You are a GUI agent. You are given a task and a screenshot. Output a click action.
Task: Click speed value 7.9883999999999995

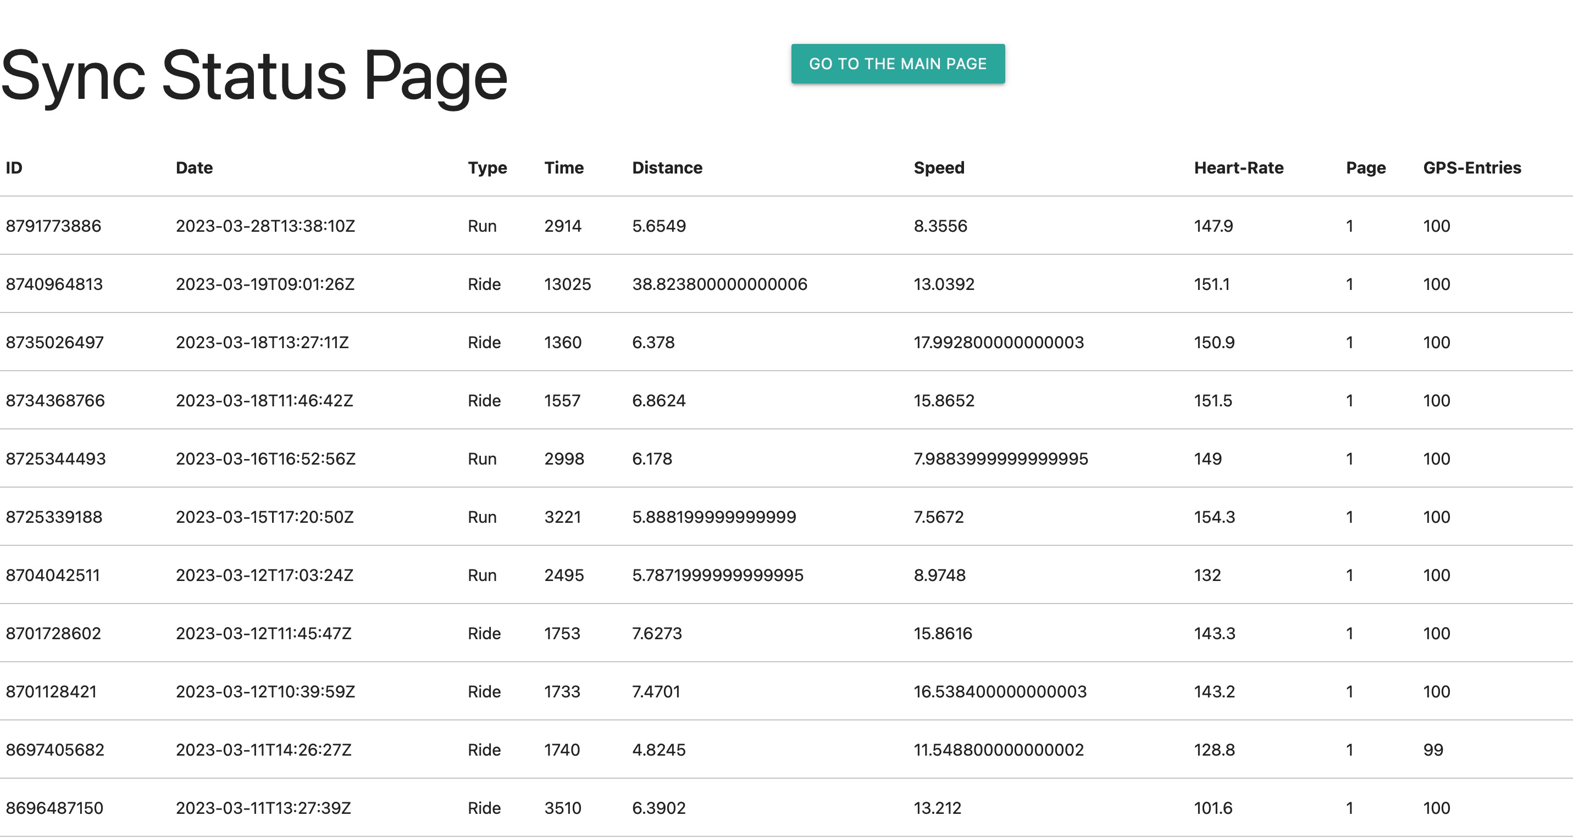point(1001,459)
